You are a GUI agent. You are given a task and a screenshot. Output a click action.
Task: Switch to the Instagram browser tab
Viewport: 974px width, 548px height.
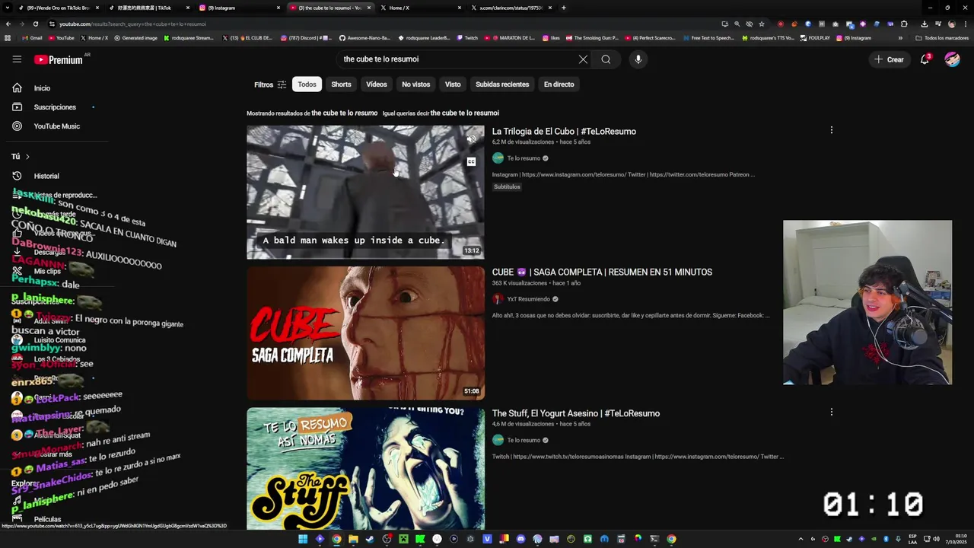(x=240, y=8)
